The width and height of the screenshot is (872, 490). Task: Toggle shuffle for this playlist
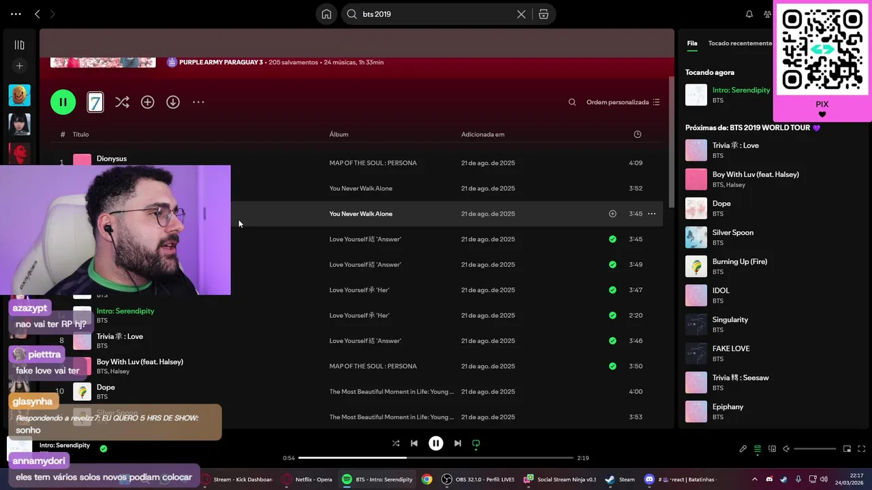[x=122, y=102]
